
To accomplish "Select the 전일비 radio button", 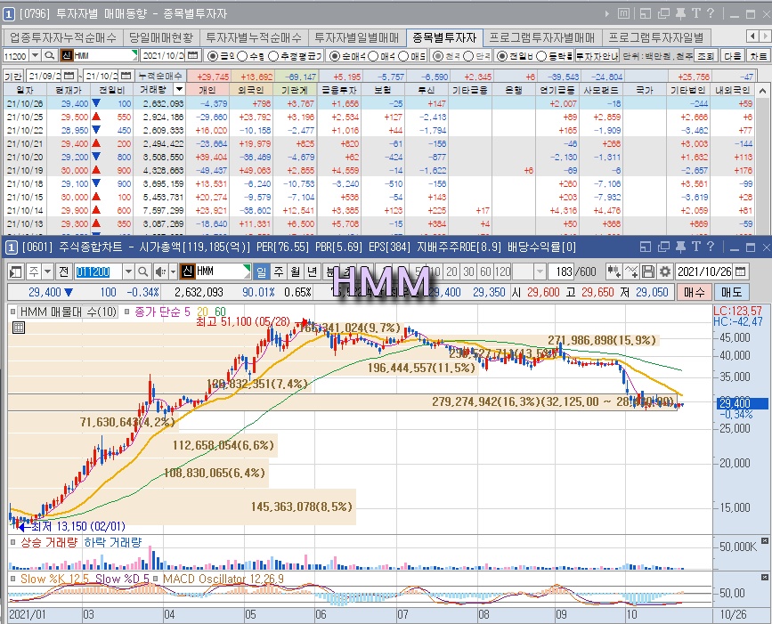I will (501, 56).
